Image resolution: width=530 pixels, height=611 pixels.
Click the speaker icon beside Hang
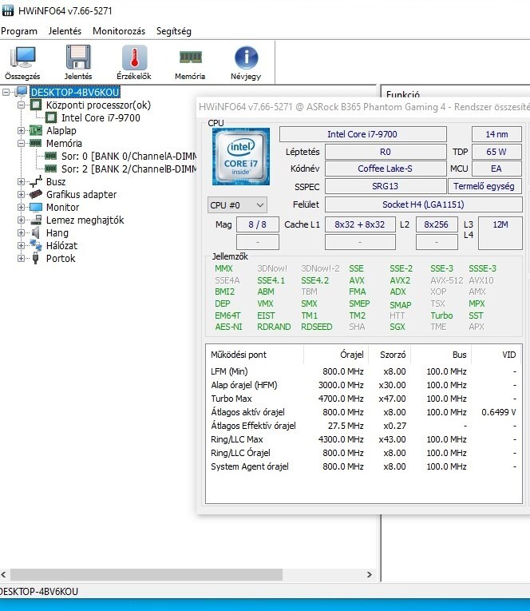pyautogui.click(x=36, y=232)
